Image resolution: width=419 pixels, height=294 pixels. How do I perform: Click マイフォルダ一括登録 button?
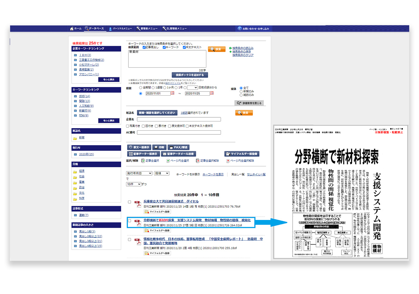(x=242, y=154)
